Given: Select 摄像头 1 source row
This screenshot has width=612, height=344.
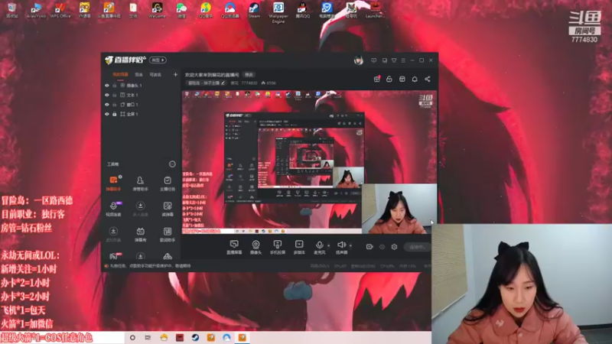Looking at the screenshot, I should click(141, 86).
